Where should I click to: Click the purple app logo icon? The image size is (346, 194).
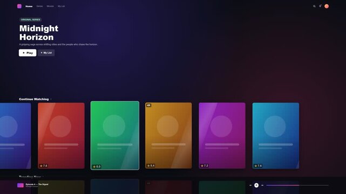pos(19,6)
